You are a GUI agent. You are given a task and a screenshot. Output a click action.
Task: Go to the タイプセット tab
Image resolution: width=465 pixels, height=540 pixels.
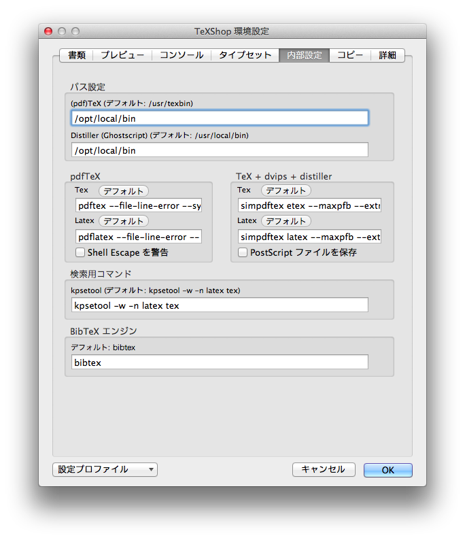coord(245,56)
